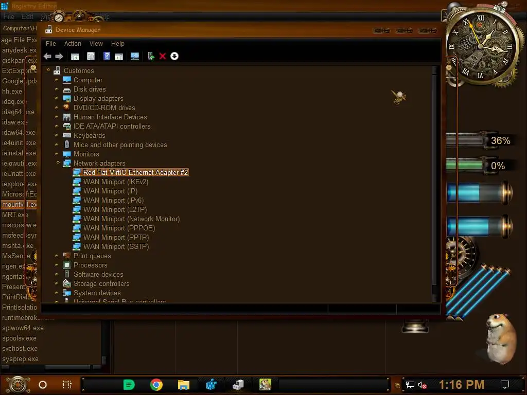Open the hamster app taskbar icon
Image resolution: width=527 pixels, height=395 pixels.
click(265, 385)
